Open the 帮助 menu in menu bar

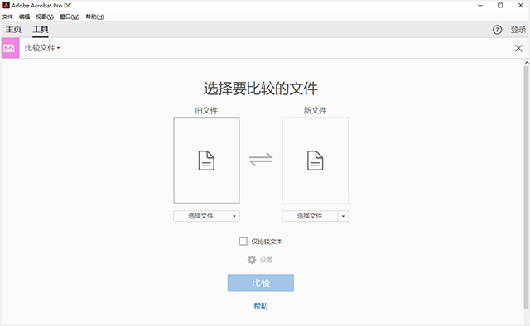pyautogui.click(x=94, y=17)
